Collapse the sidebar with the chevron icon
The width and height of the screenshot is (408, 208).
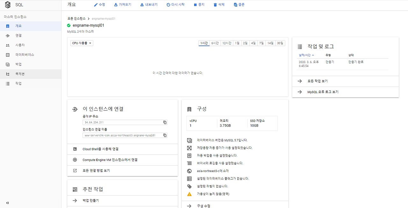(8, 203)
